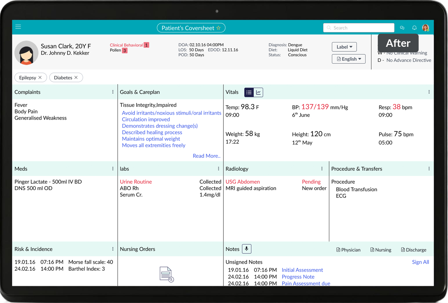Open the Label dropdown

(x=344, y=47)
